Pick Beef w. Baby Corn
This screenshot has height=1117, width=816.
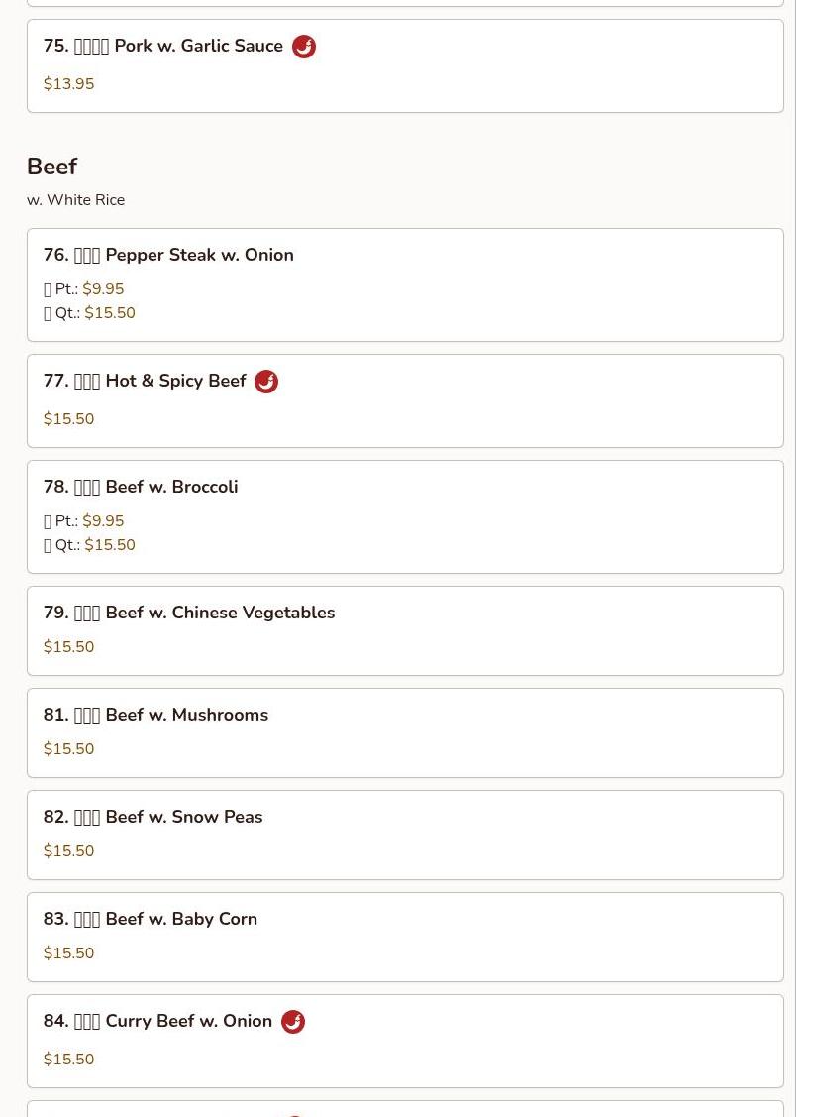pyautogui.click(x=151, y=919)
